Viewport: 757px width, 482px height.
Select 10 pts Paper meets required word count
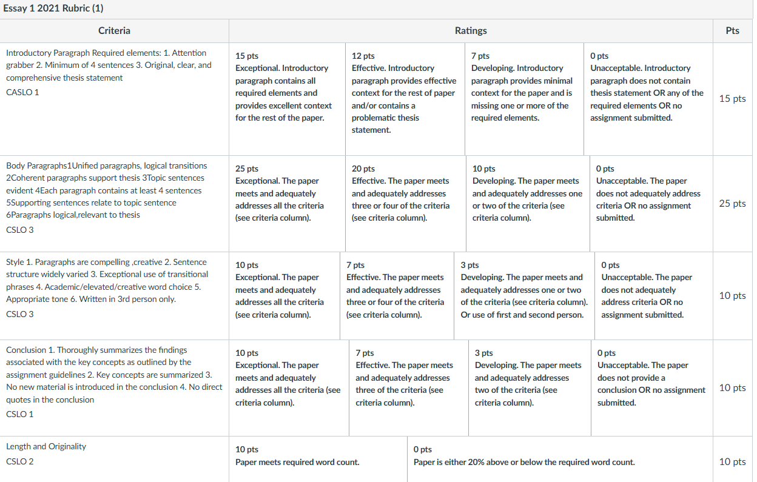[318, 459]
